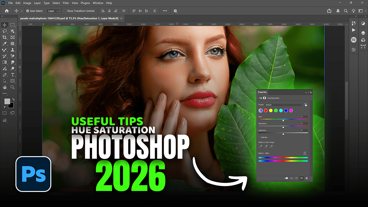Image resolution: width=368 pixels, height=207 pixels.
Task: Select the Lasso tool
Action: click(5, 31)
